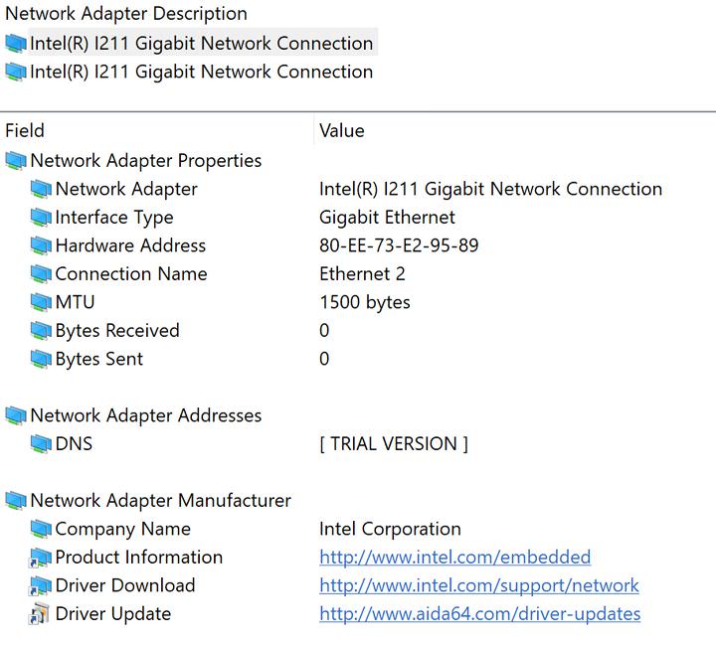Open the aida64.com/driver-updates link
Image resolution: width=716 pixels, height=645 pixels.
click(x=479, y=614)
